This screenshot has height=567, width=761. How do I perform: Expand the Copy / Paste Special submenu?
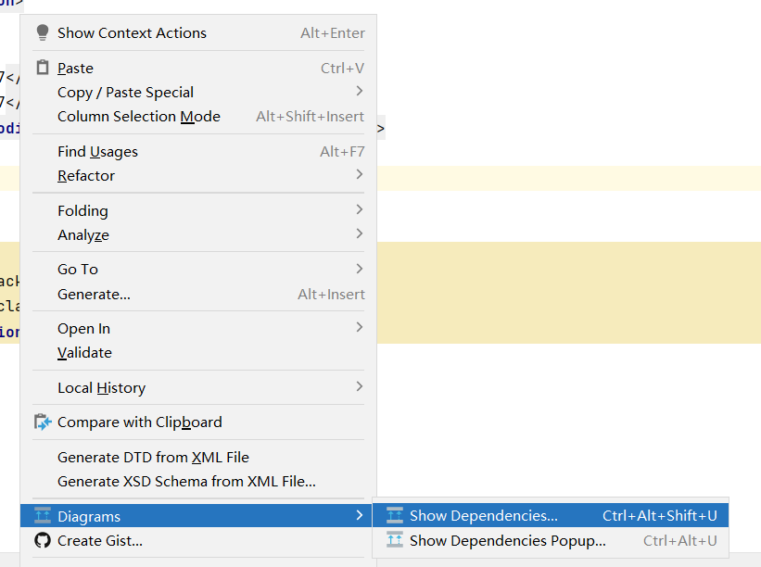pos(360,92)
